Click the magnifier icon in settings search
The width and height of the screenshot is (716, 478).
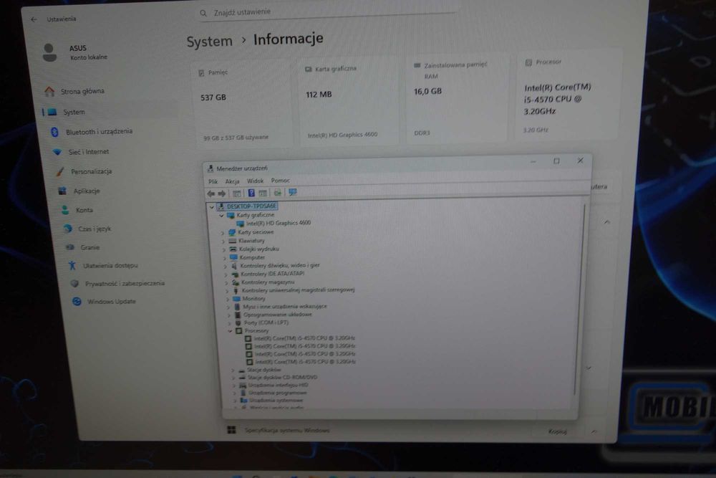pos(203,13)
